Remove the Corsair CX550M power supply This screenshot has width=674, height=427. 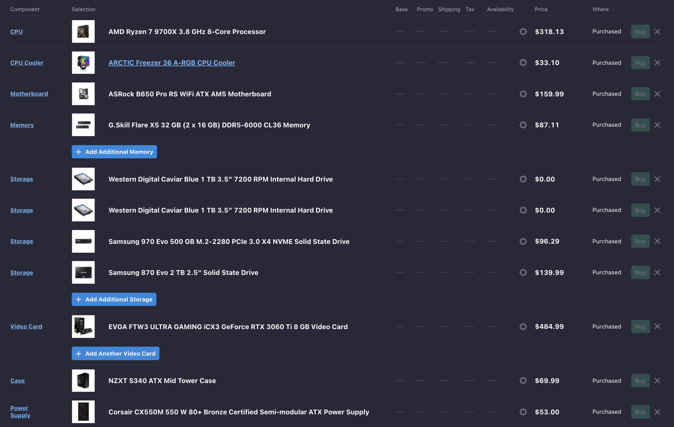657,412
